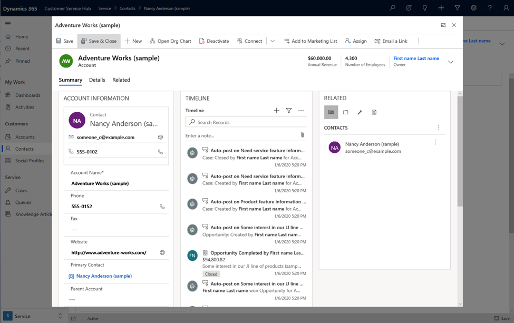Expand the header fields chevron beside Owner

click(450, 62)
